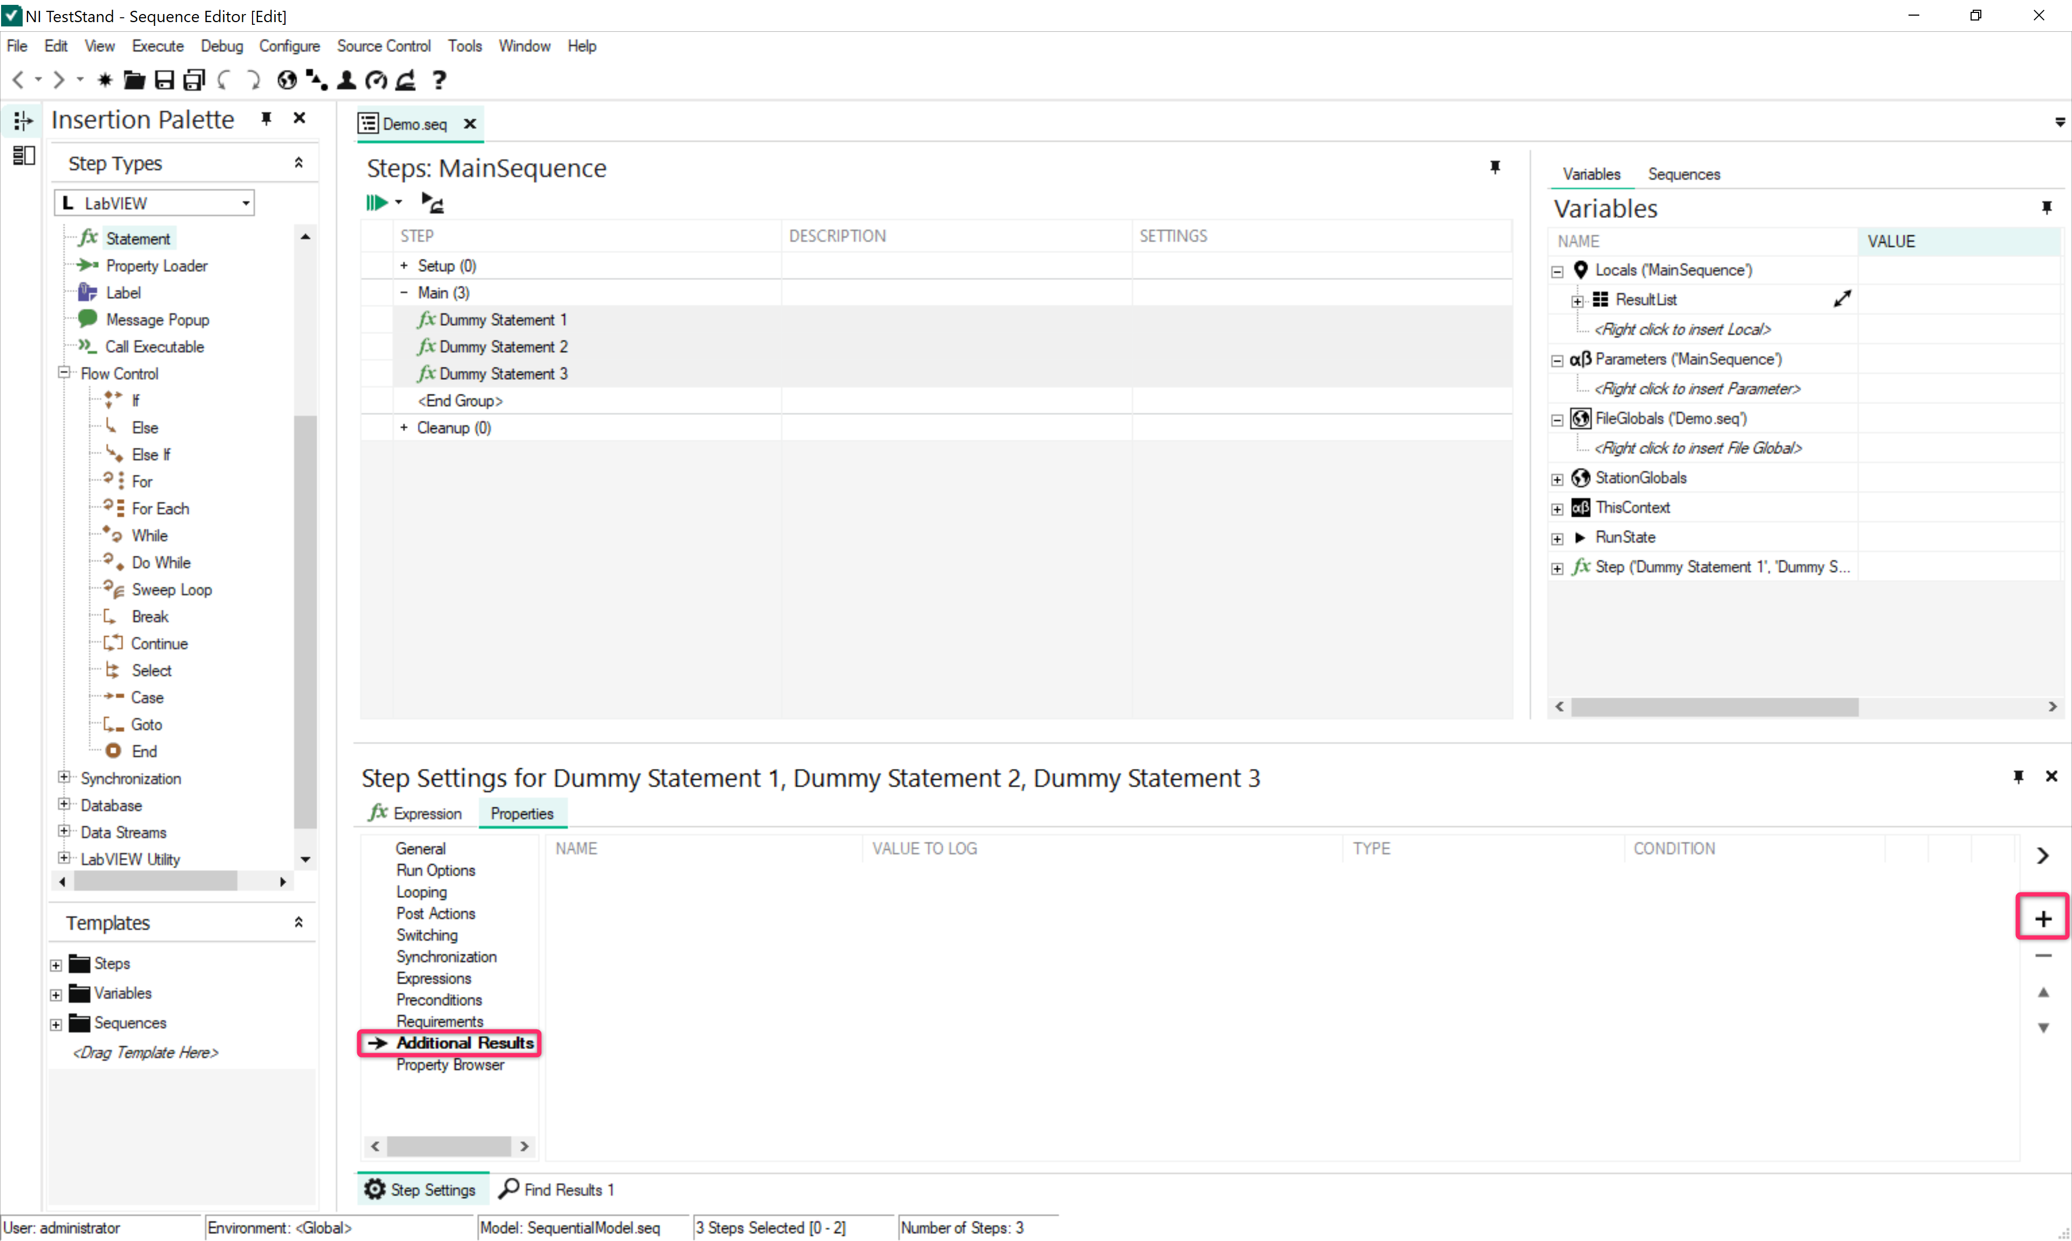The image size is (2072, 1241).
Task: Expand the RunState variables node
Action: 1557,538
